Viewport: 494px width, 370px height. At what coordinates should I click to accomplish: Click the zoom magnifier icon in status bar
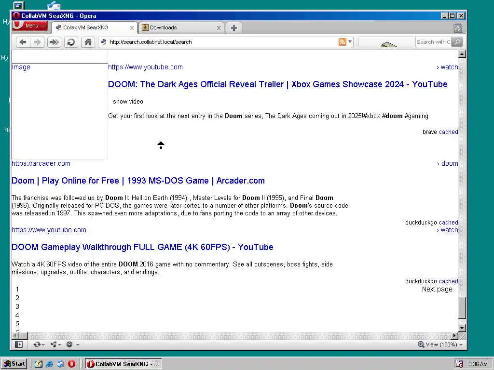coord(421,344)
